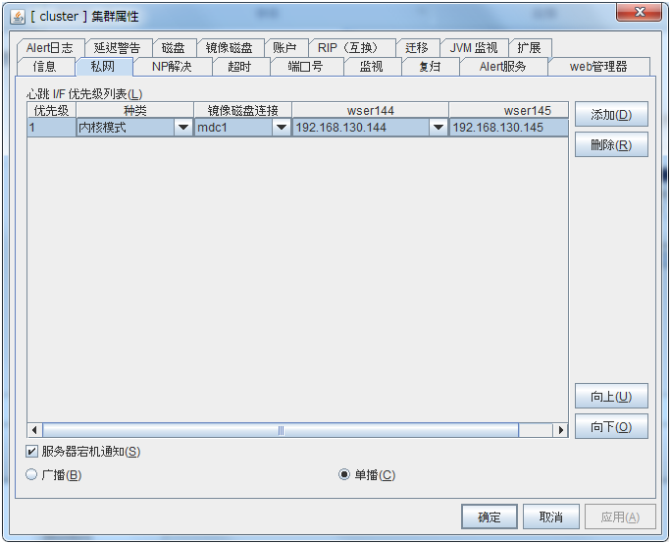Click 确定 to confirm settings
The height and width of the screenshot is (544, 671).
coord(489,517)
